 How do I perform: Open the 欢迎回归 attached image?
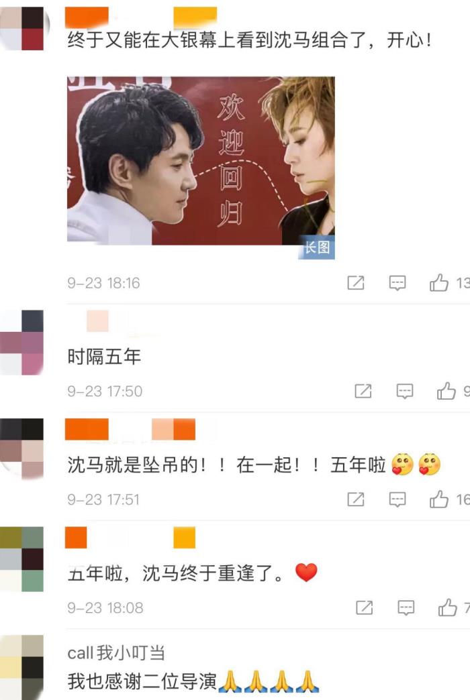pos(201,161)
